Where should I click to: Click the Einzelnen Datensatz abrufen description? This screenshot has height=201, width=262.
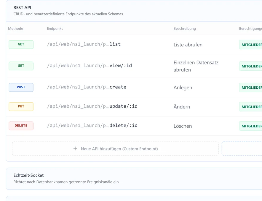(196, 66)
